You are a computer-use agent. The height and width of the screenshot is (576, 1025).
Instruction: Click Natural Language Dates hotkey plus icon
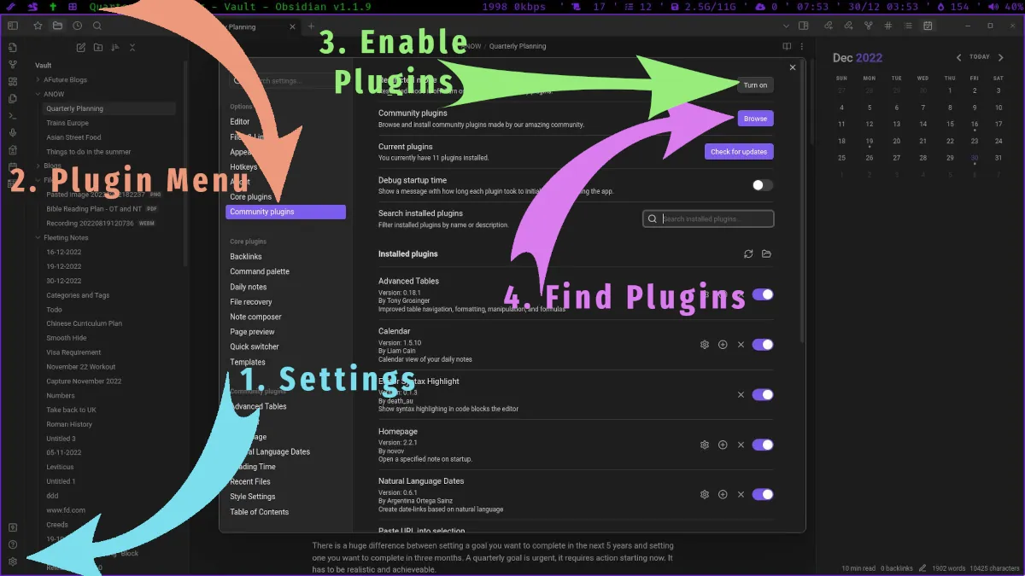pos(723,494)
